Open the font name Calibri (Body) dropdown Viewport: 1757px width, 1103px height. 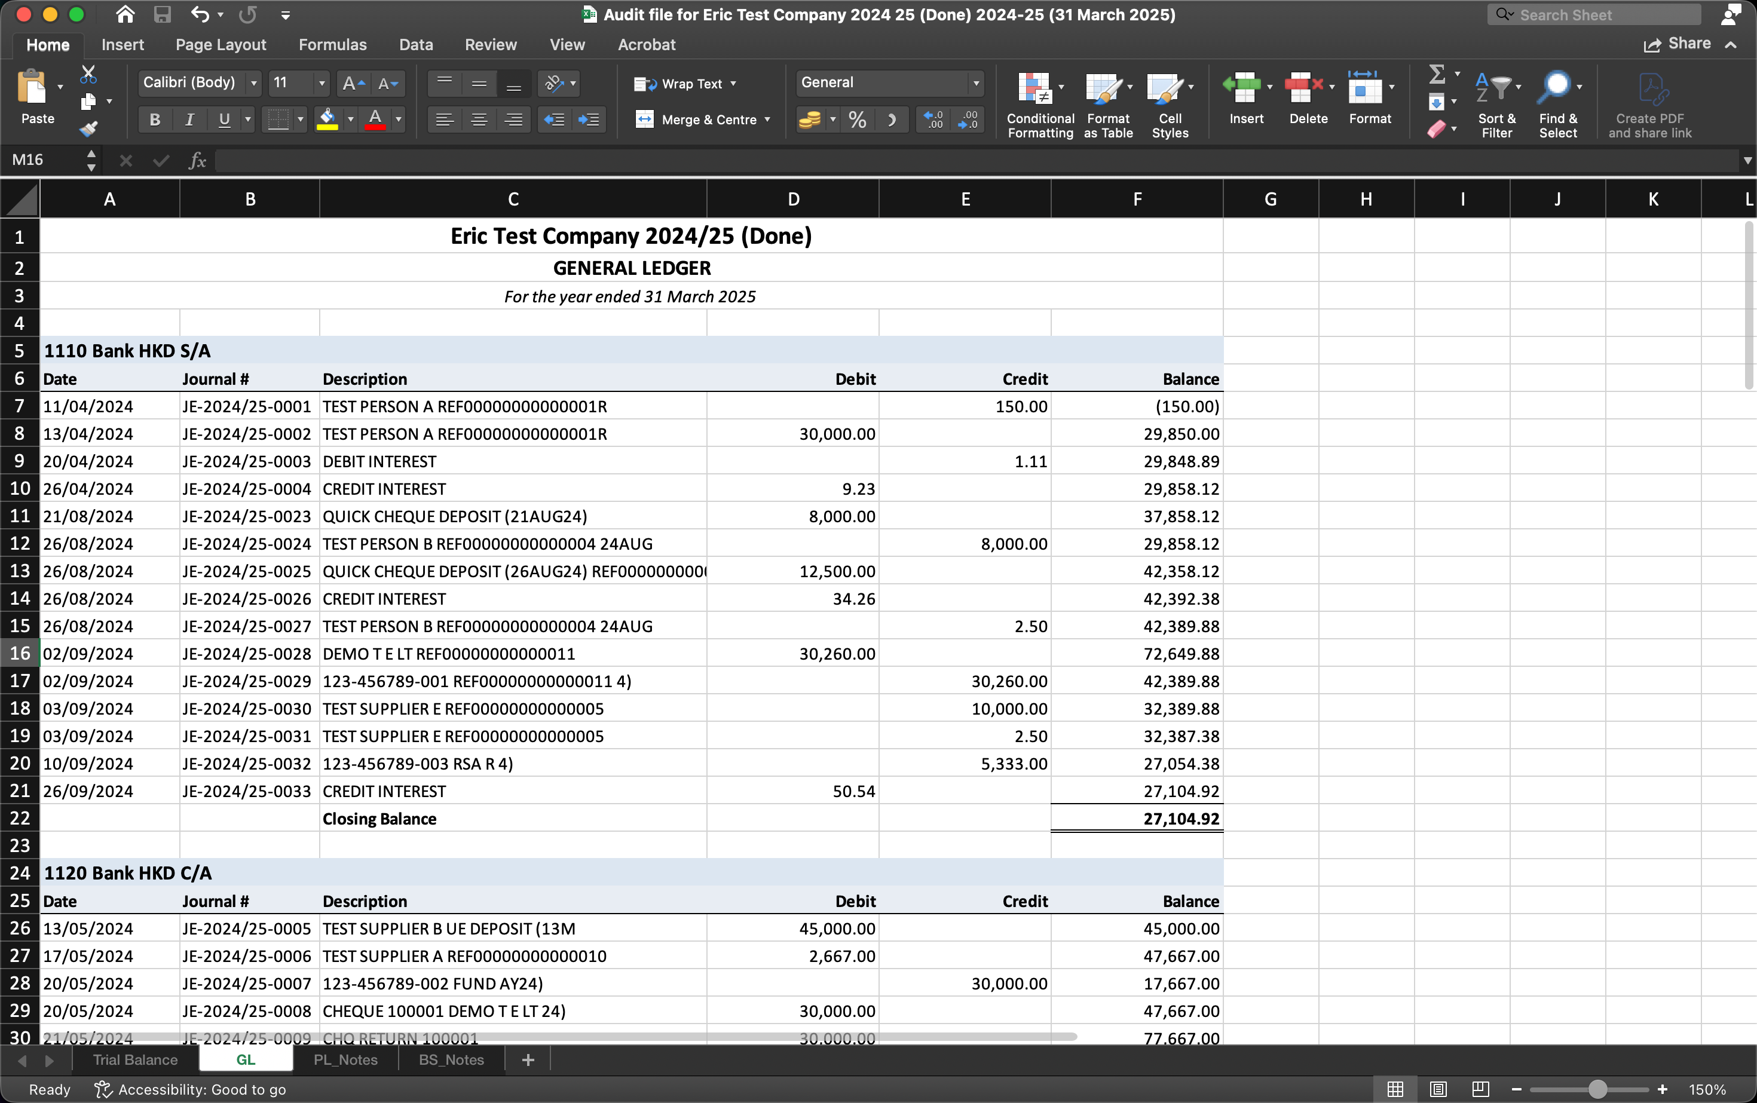(254, 84)
